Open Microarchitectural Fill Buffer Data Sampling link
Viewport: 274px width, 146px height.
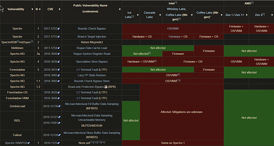click(92, 106)
